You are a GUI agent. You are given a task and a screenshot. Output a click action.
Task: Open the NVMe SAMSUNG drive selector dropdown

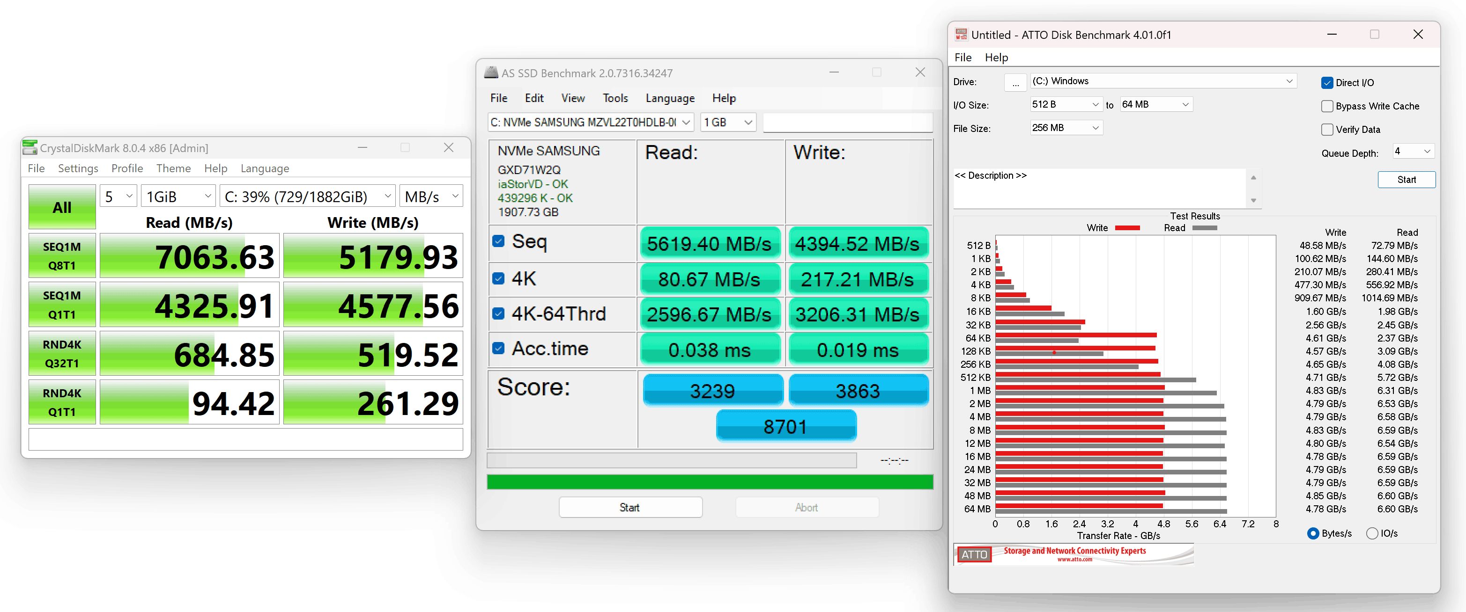point(590,122)
